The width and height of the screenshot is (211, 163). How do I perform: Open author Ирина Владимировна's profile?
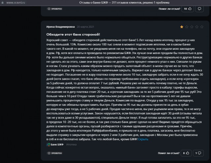pyautogui.click(x=61, y=27)
